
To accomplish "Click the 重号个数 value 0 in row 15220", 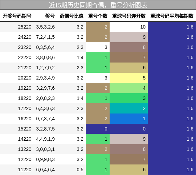I will click(98, 129).
